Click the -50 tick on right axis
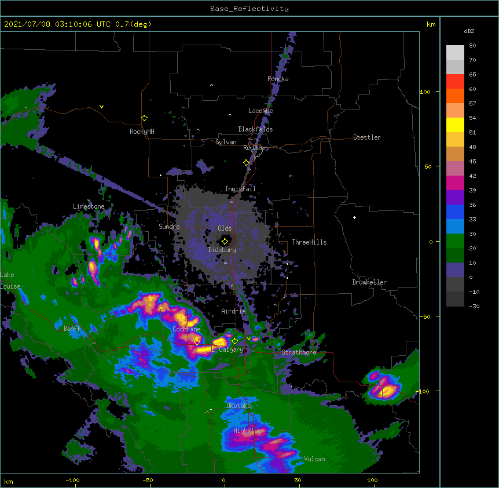The width and height of the screenshot is (499, 488). (x=425, y=316)
